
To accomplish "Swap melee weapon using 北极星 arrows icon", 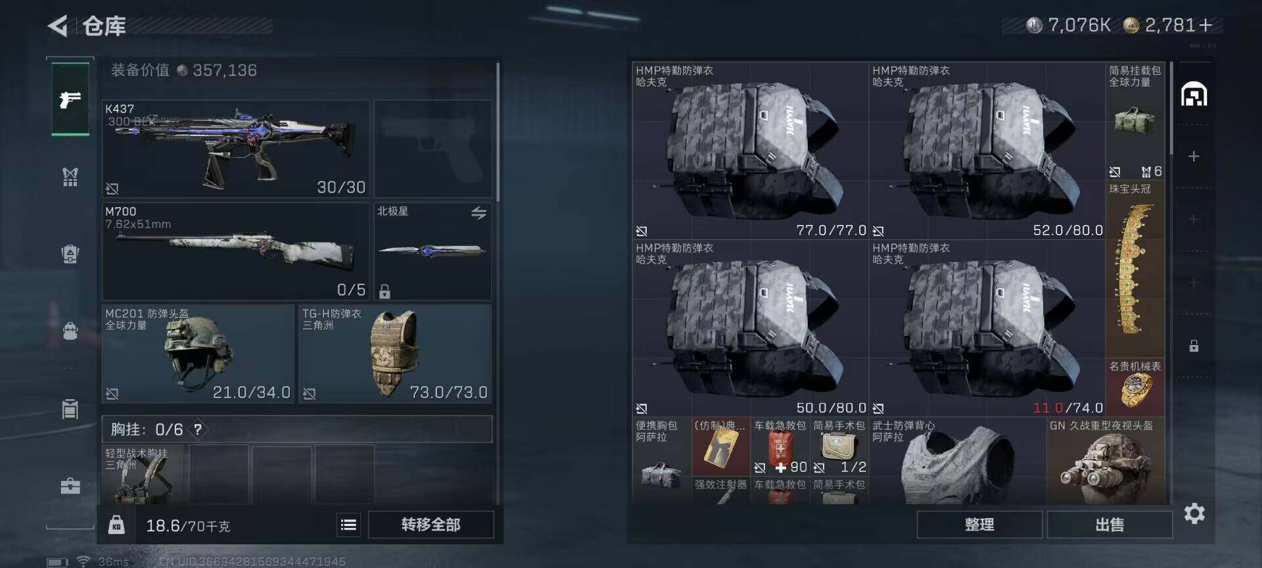I will point(479,213).
